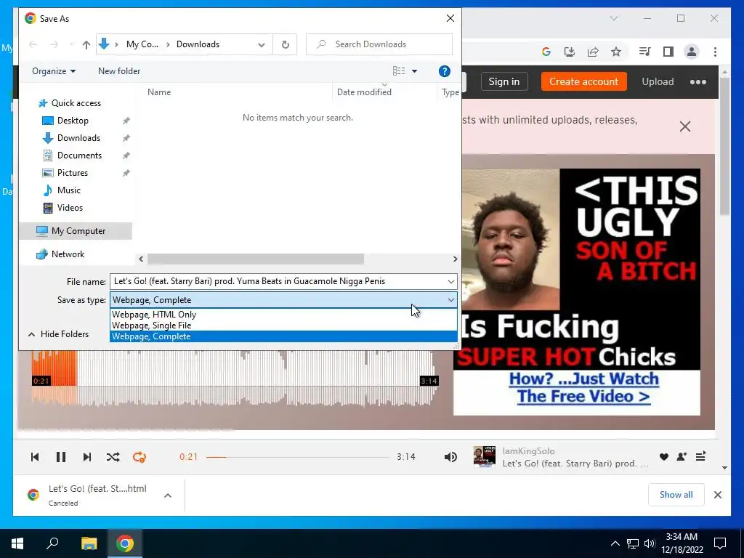Toggle Chrome's side panel
Viewport: 744px width, 558px height.
pyautogui.click(x=668, y=52)
